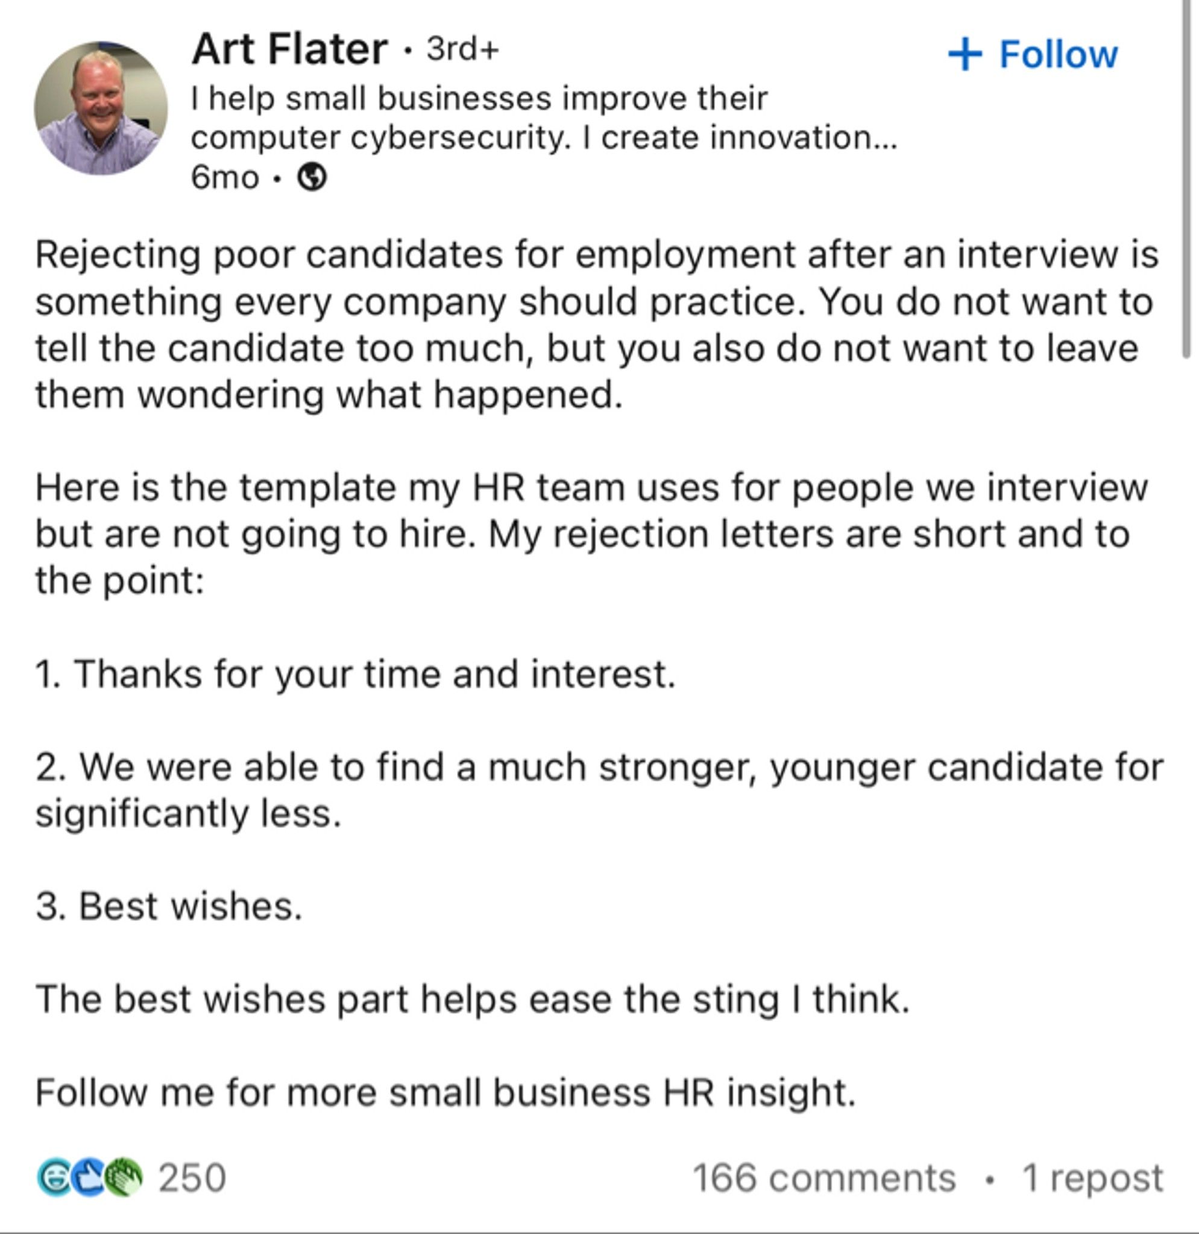1199x1234 pixels.
Task: Click the 6mo post timestamp
Action: click(x=225, y=178)
